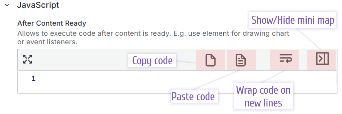Click line number 1 in the editor
342x114 pixels.
point(33,79)
